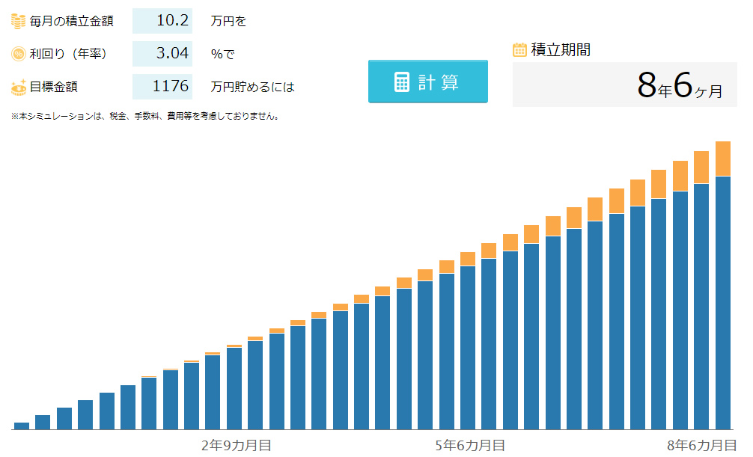
Task: Click the first, shortest bar in the chart
Action: coord(22,426)
